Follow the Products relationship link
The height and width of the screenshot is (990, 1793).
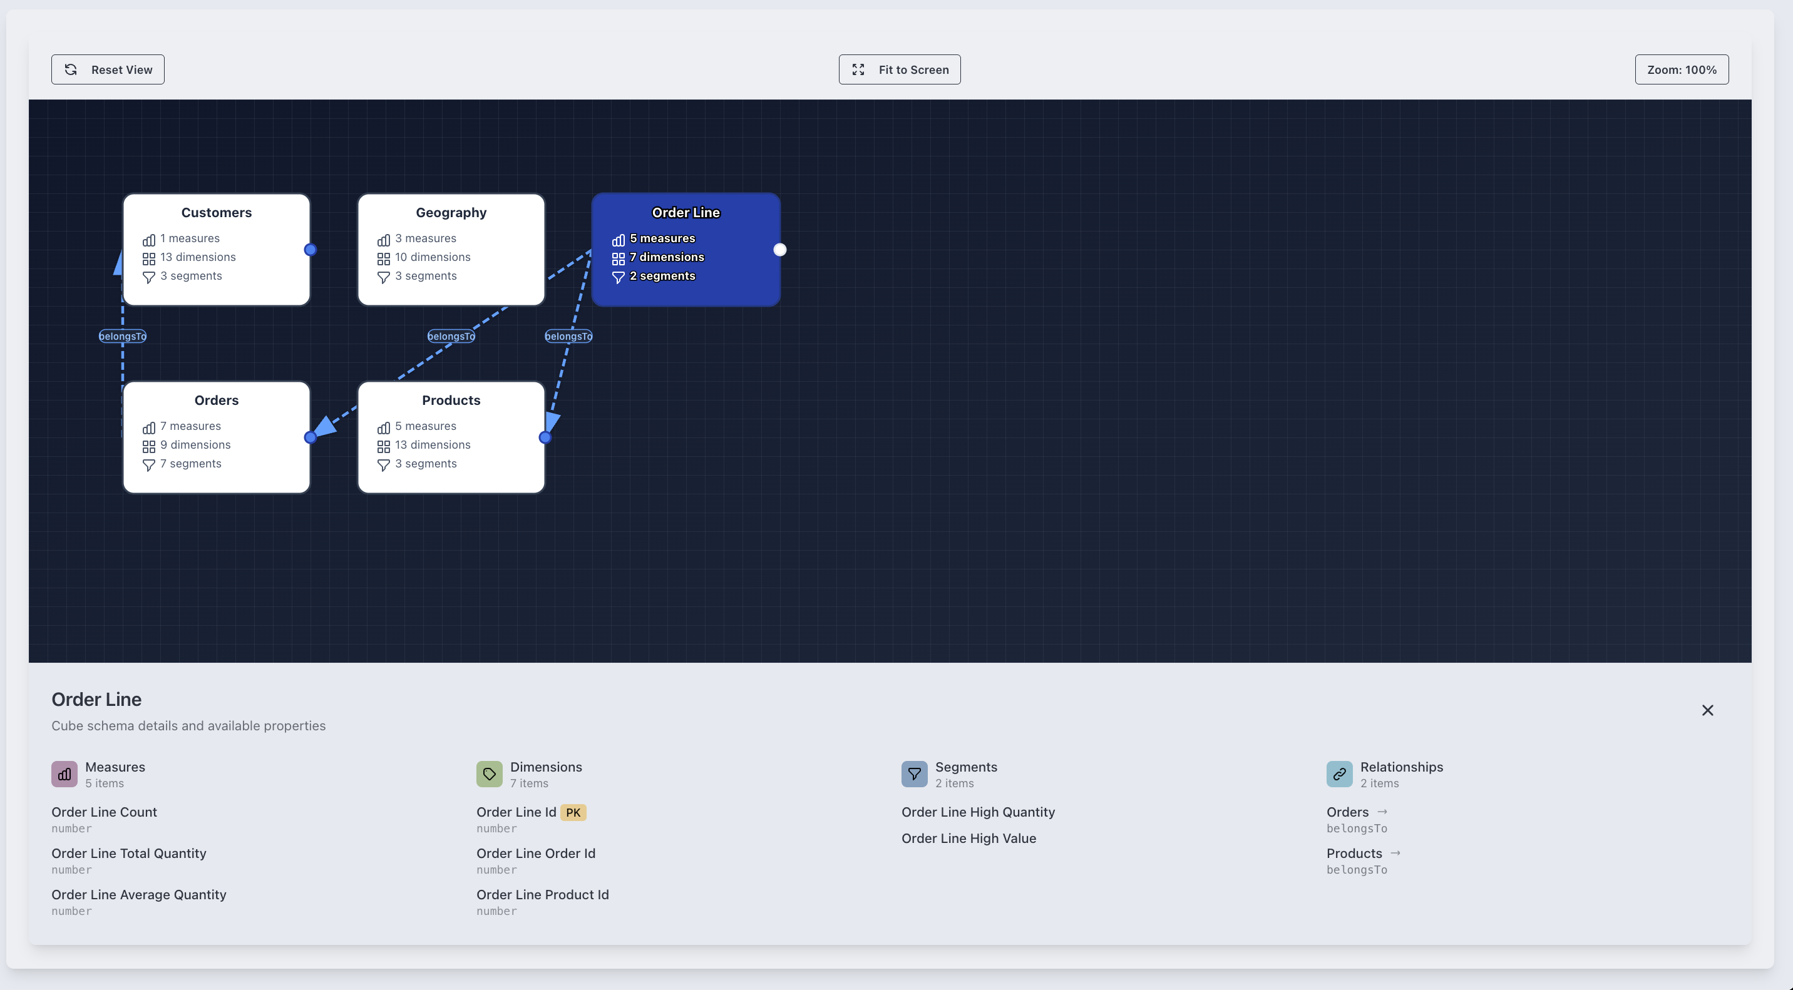pyautogui.click(x=1355, y=853)
